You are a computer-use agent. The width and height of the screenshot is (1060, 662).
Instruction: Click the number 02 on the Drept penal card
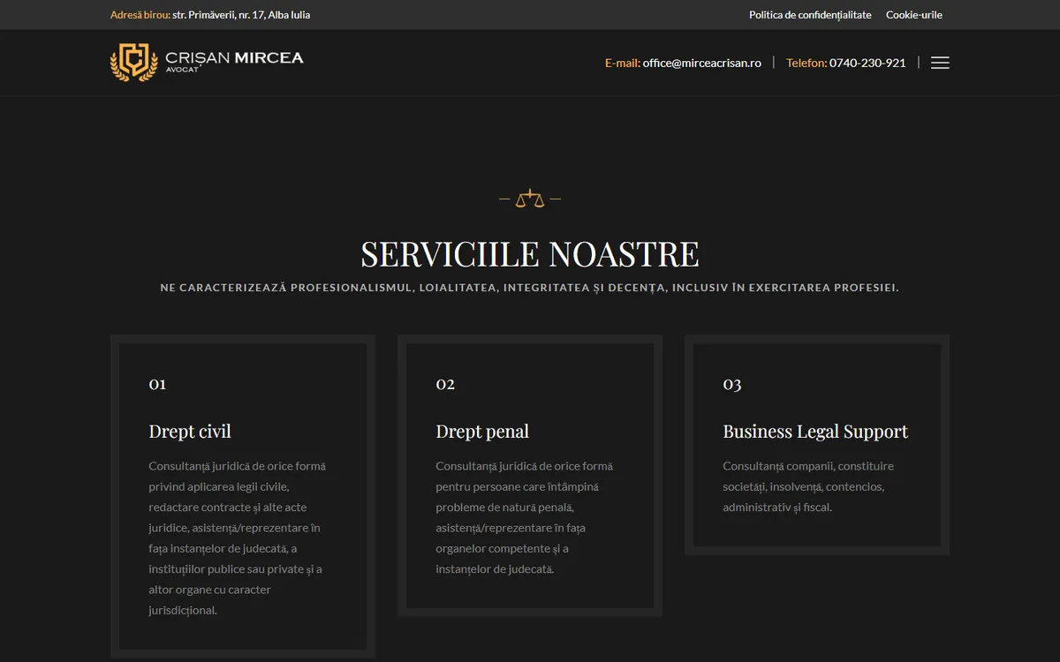point(445,384)
